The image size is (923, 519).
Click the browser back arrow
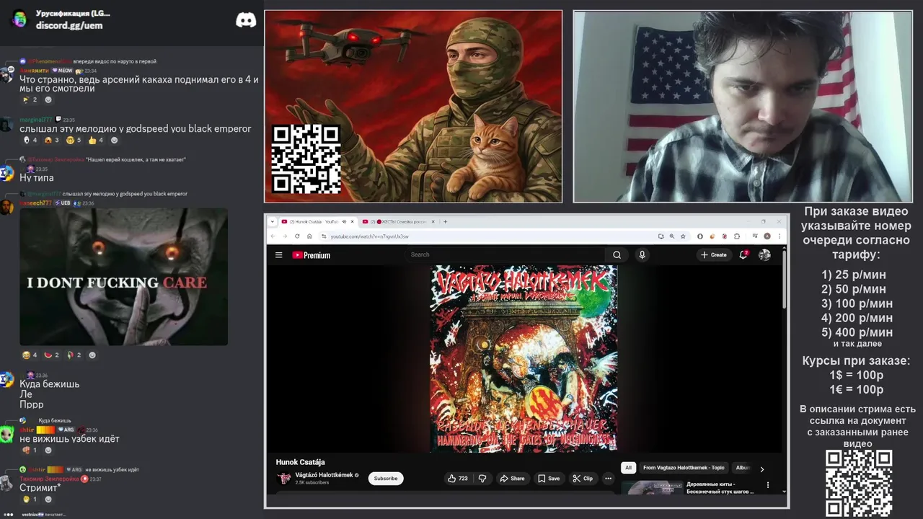pyautogui.click(x=273, y=236)
